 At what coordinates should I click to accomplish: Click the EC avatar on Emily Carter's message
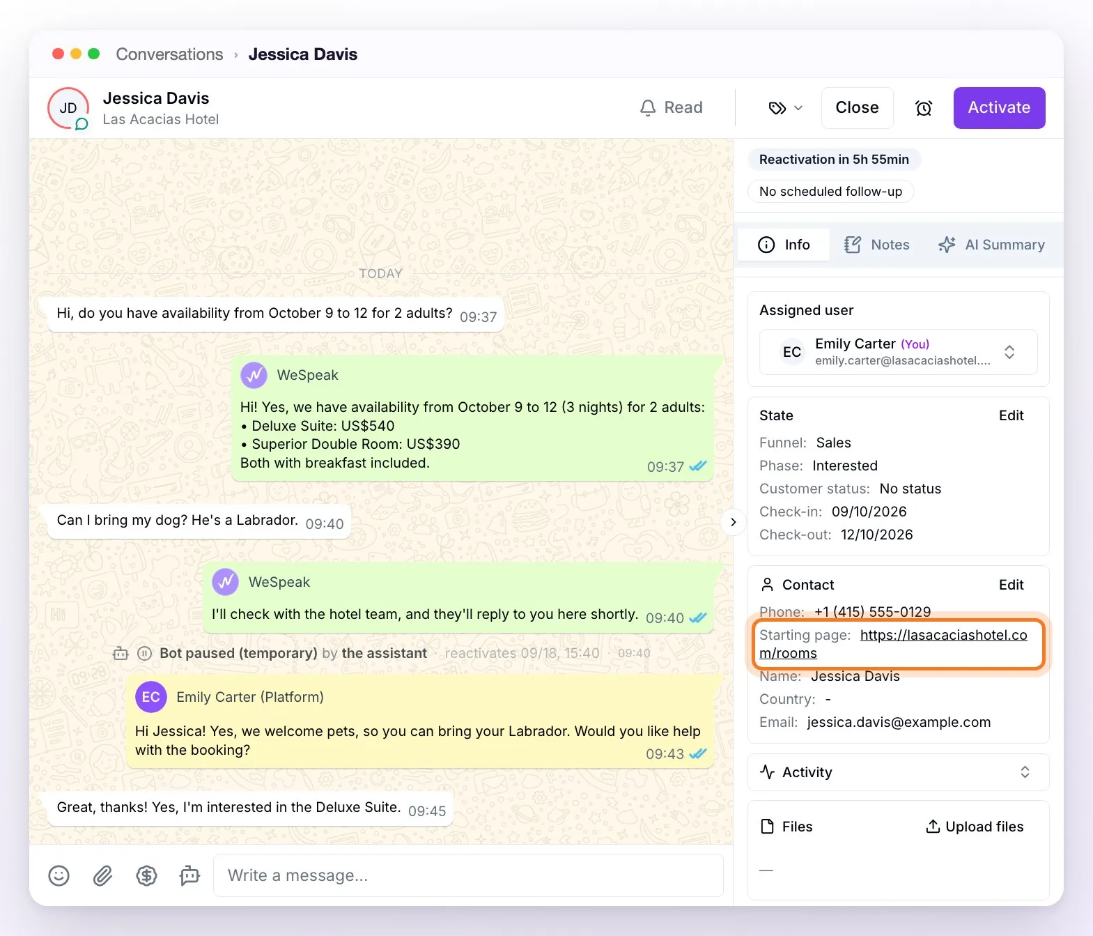coord(151,697)
